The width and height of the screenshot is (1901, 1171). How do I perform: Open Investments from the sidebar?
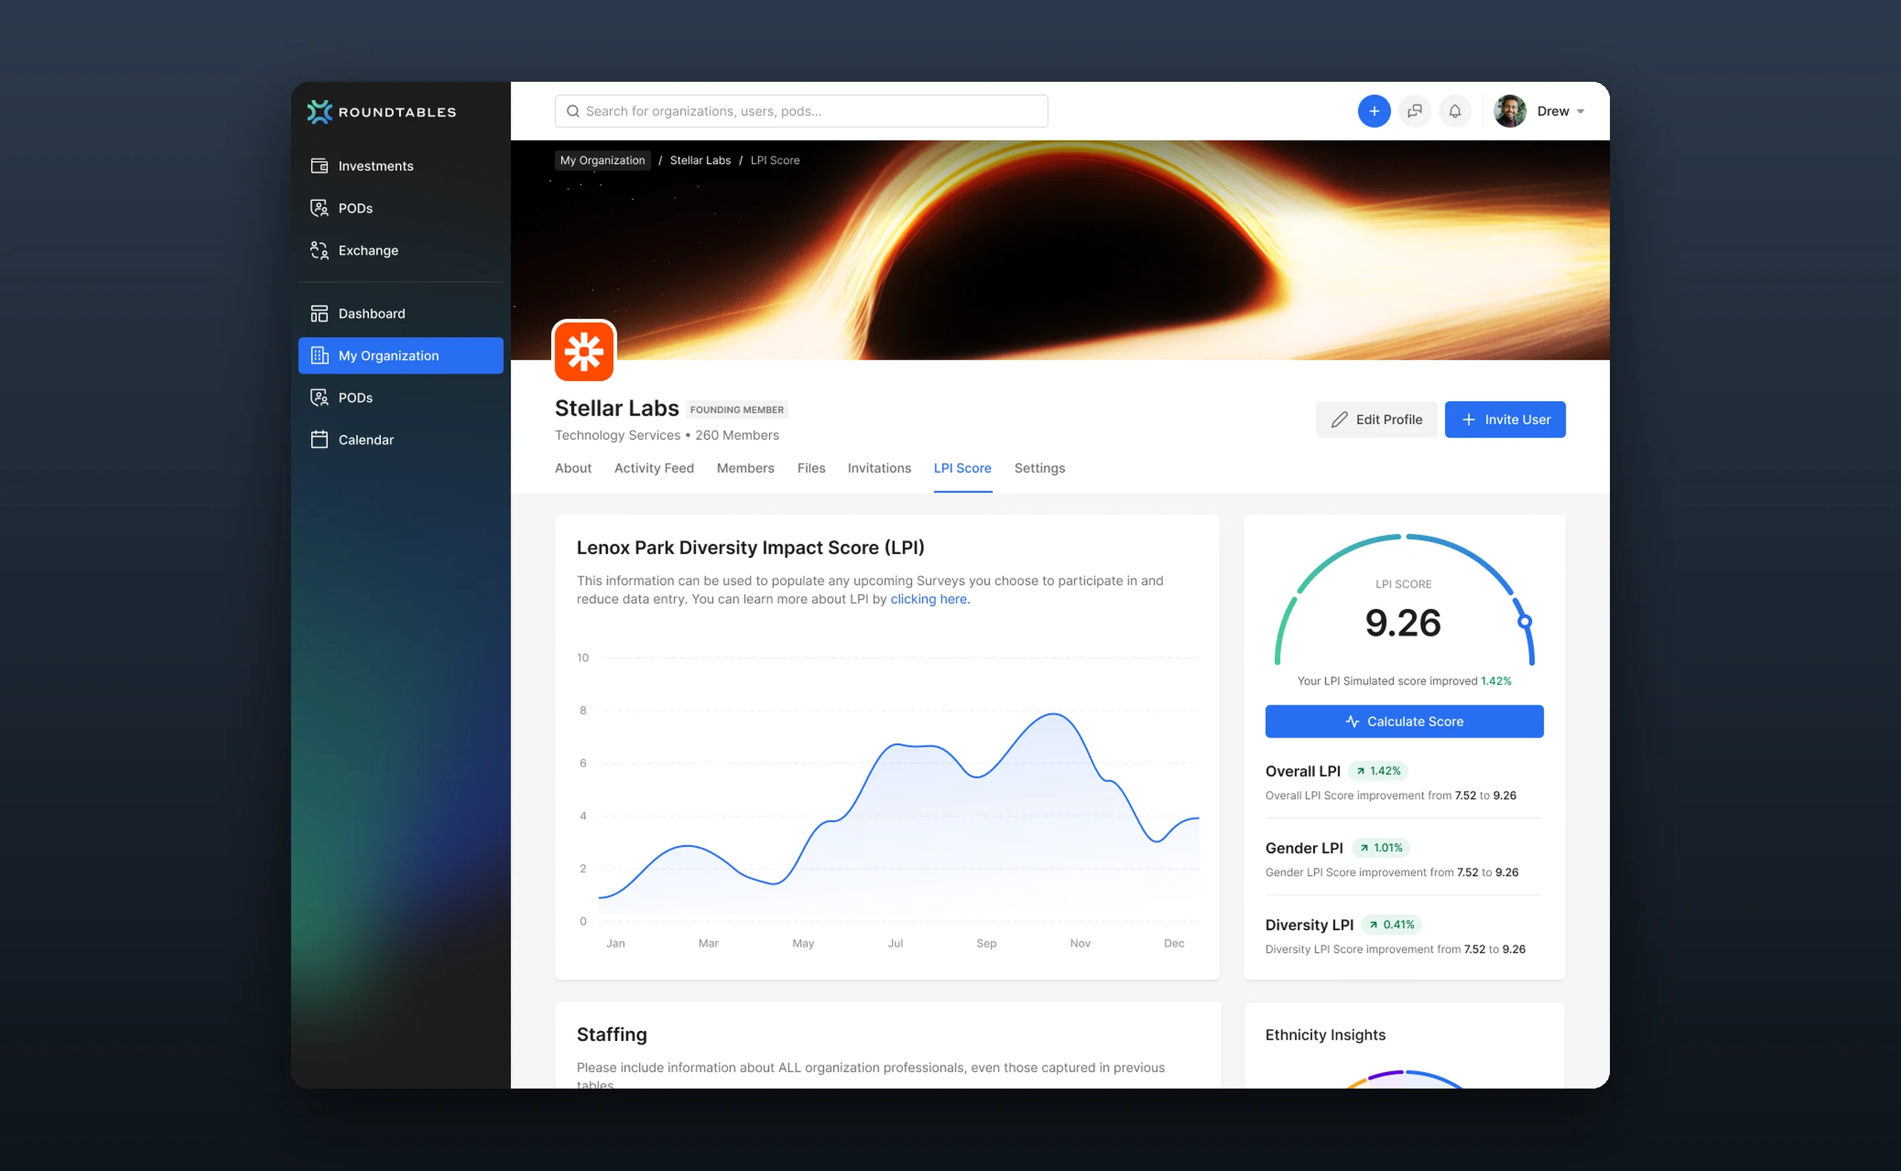[x=401, y=166]
